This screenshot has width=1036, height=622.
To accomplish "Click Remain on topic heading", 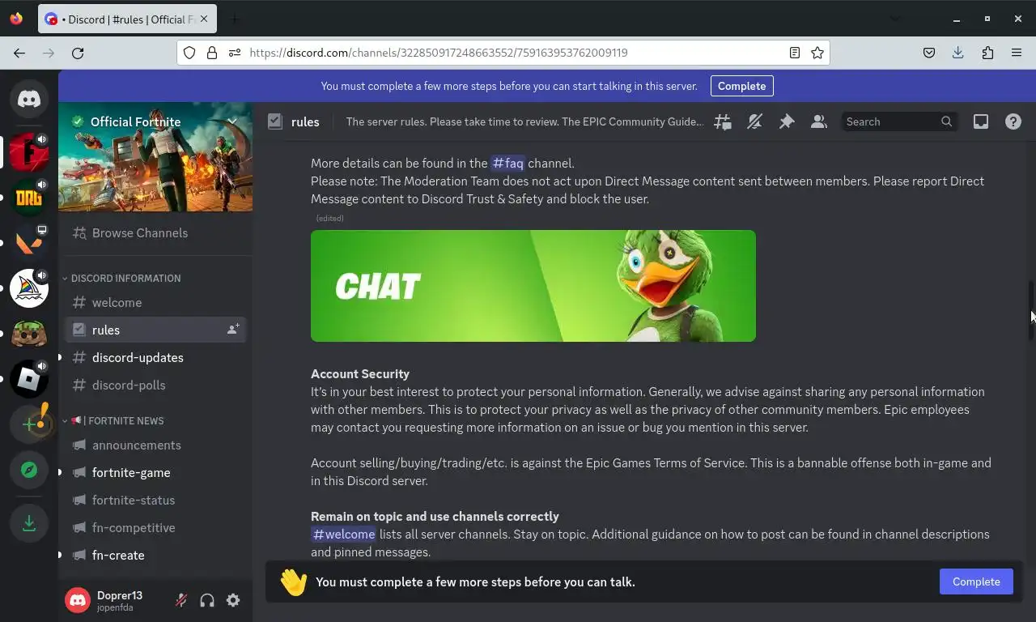I will point(435,516).
